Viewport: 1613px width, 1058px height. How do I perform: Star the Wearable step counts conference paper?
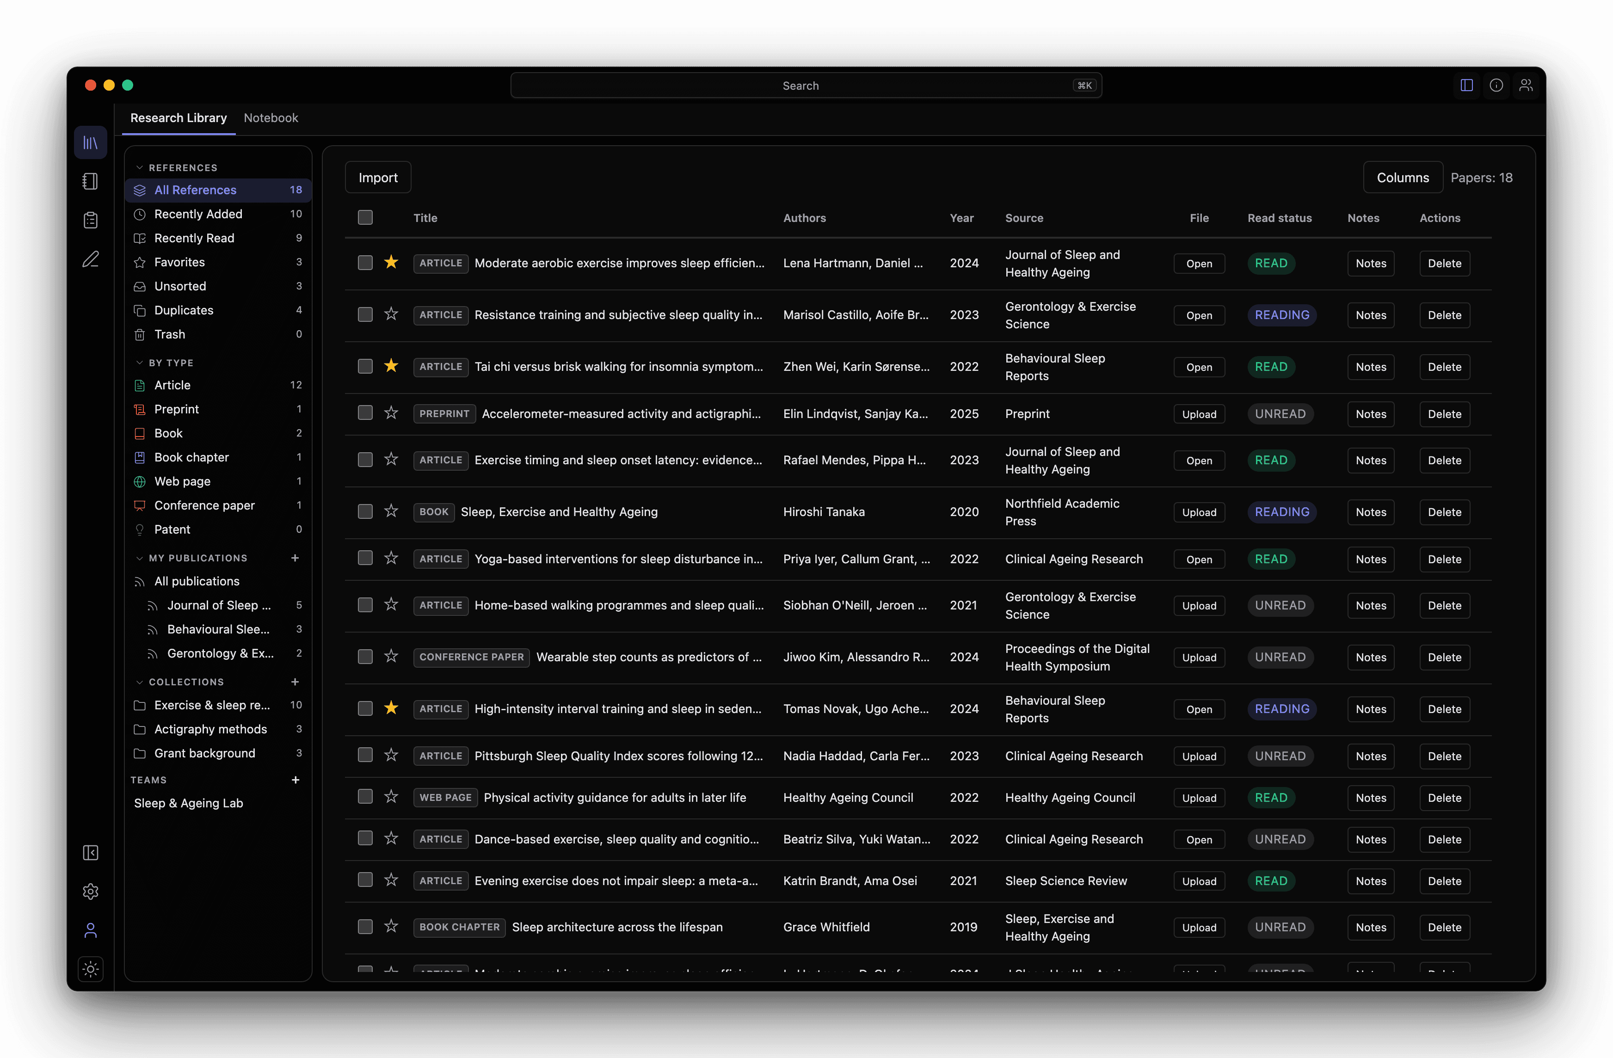pos(391,656)
